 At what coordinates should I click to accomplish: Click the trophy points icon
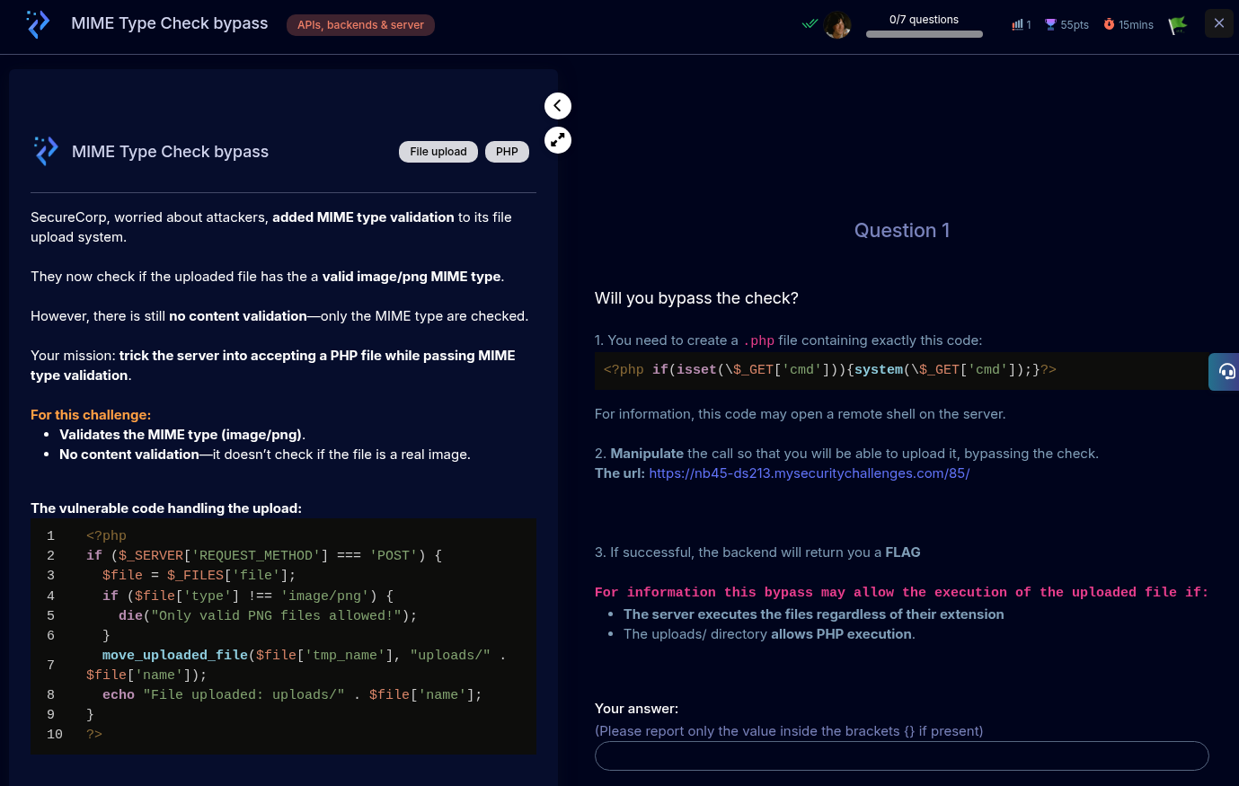point(1050,24)
